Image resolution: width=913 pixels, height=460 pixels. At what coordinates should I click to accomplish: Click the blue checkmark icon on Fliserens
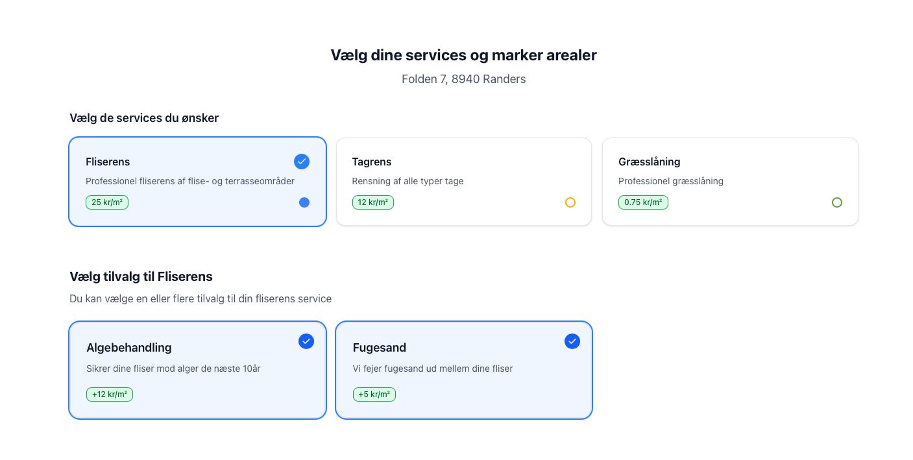(x=302, y=162)
